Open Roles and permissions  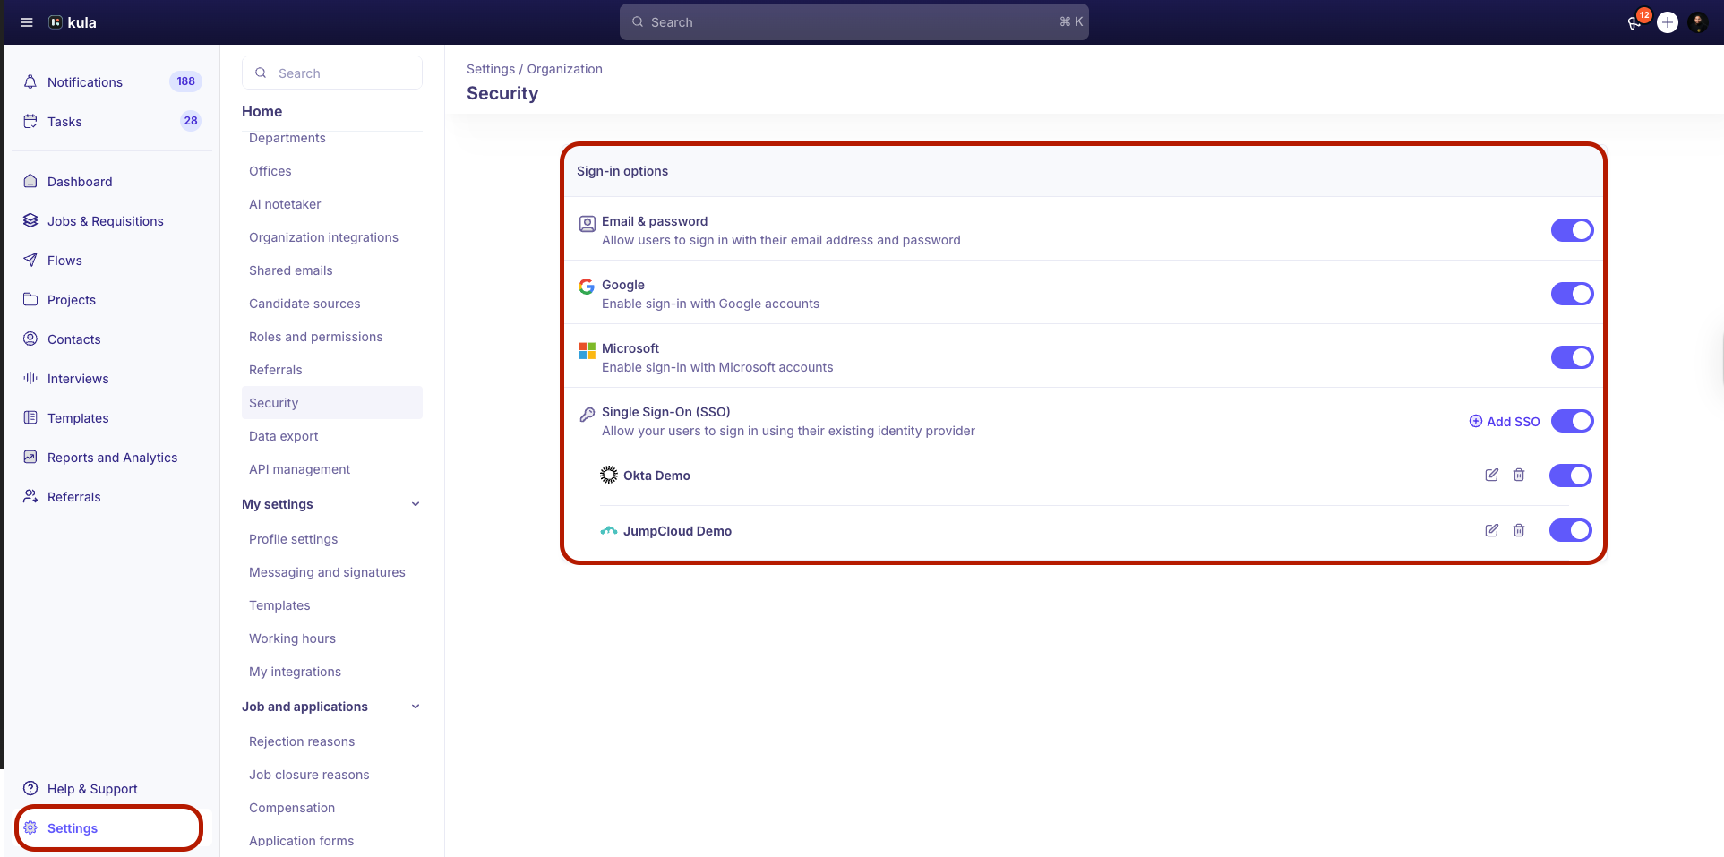pos(316,337)
